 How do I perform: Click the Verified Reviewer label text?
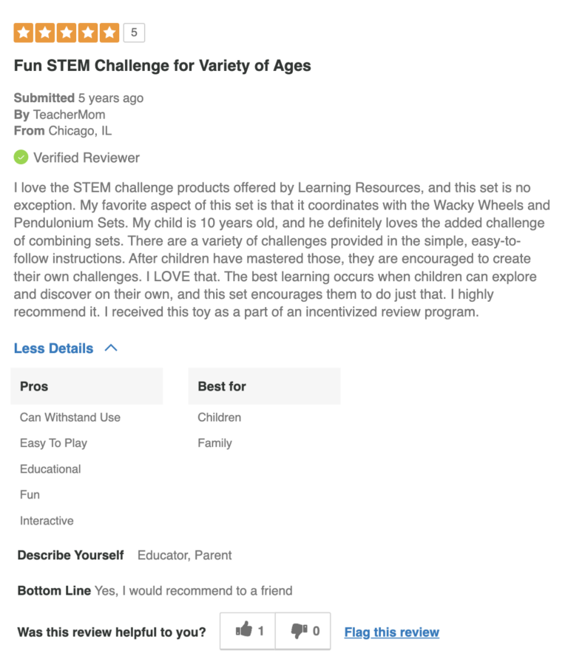click(87, 158)
